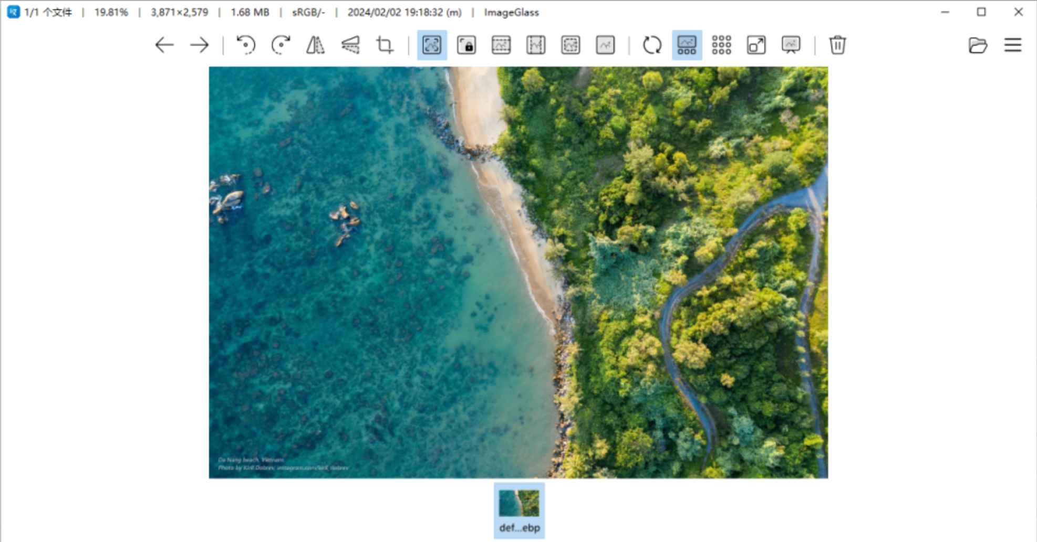1037x542 pixels.
Task: Flip the image horizontally
Action: click(316, 46)
